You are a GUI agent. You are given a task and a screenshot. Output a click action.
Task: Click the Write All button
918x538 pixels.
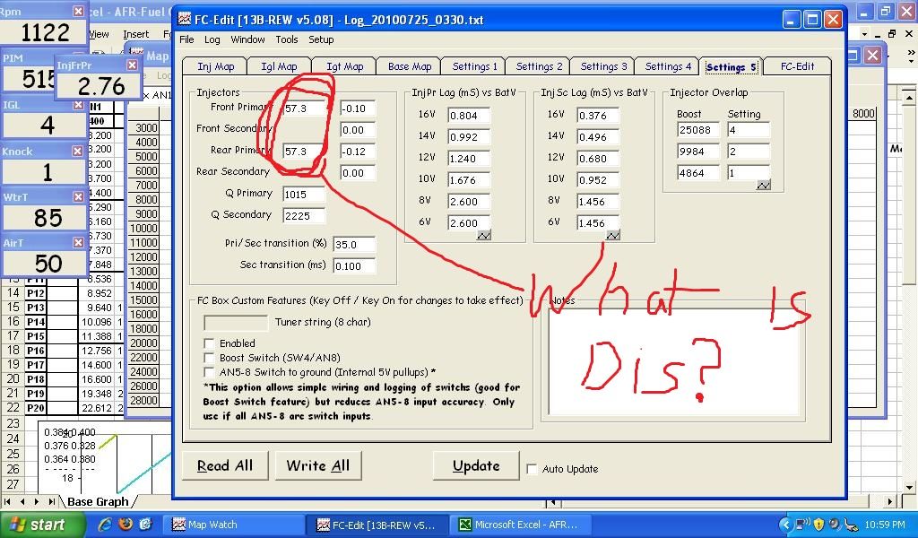point(318,466)
